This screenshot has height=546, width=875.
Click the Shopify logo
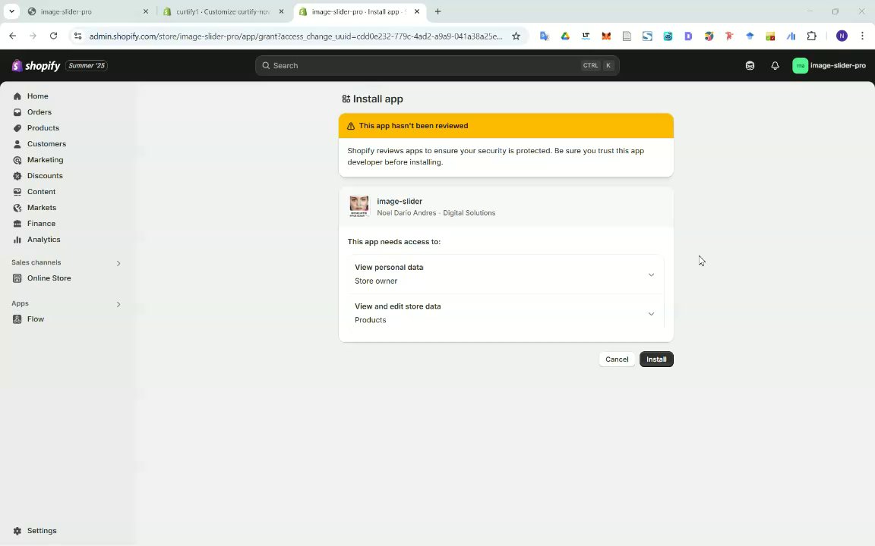click(x=36, y=66)
